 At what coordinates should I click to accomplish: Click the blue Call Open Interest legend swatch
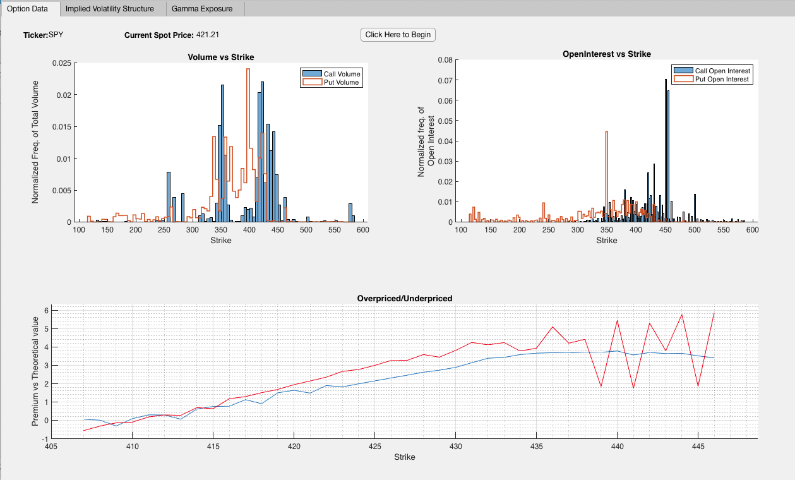pyautogui.click(x=683, y=71)
